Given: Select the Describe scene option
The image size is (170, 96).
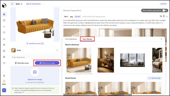Looking at the screenshot, I should [22, 63].
